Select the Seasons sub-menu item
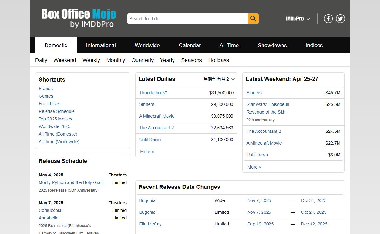 click(x=192, y=60)
